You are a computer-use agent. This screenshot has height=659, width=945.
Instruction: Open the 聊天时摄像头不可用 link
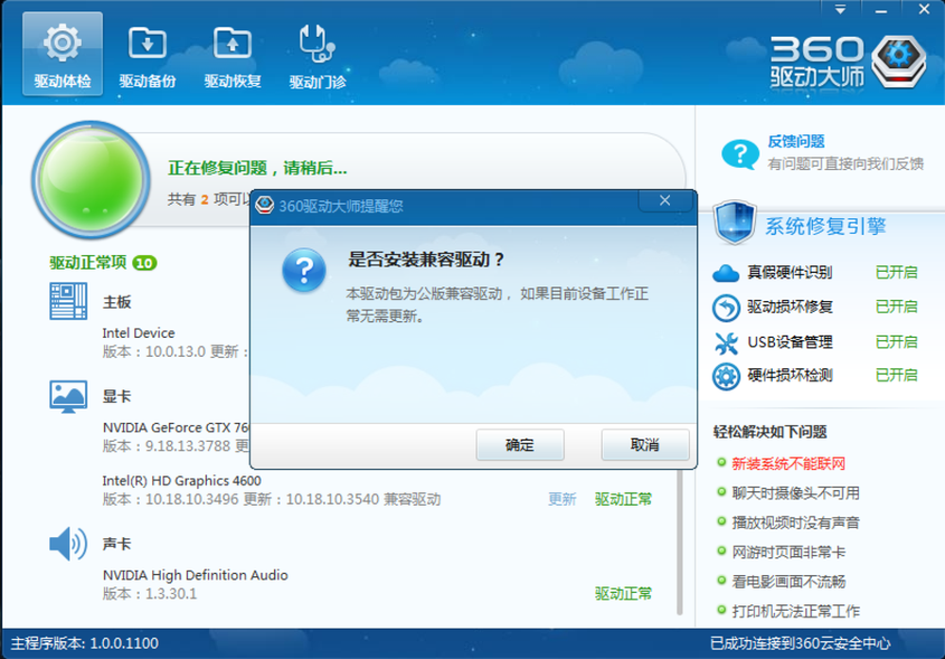tap(796, 493)
